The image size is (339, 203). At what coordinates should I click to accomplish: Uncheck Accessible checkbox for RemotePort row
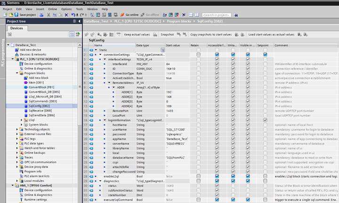pyautogui.click(x=217, y=111)
